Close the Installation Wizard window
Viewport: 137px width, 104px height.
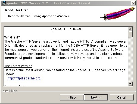(133, 3)
